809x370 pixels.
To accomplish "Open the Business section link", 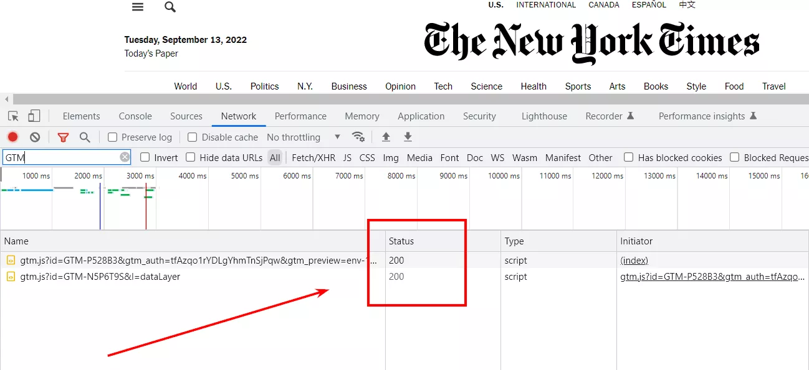I will click(349, 86).
